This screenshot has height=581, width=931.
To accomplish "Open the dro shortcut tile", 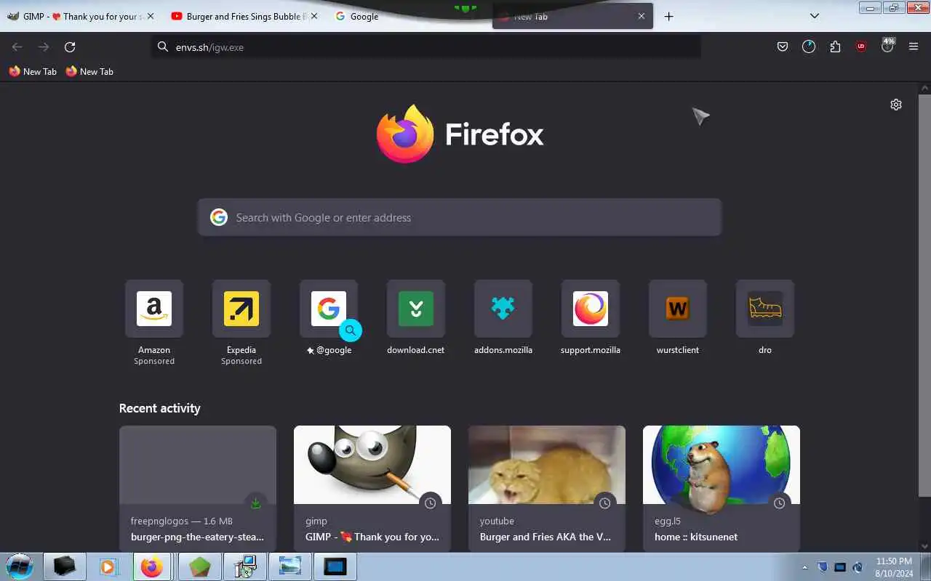I will pos(765,317).
